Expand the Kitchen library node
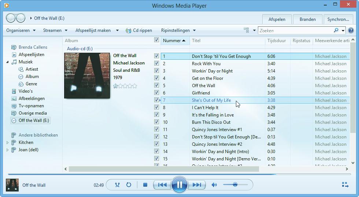 [7, 142]
